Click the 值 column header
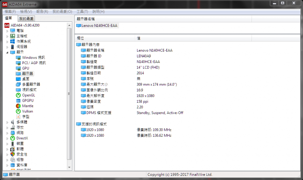This screenshot has width=303, height=180. click(193, 38)
